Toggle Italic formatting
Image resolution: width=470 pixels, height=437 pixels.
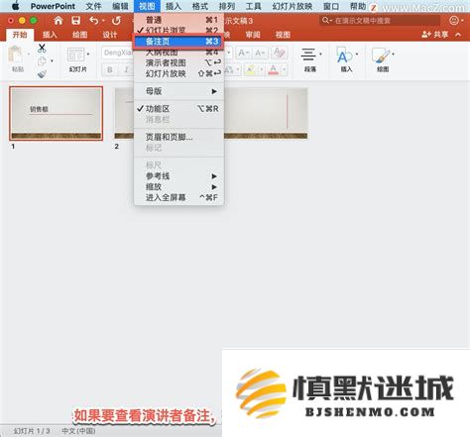126,69
